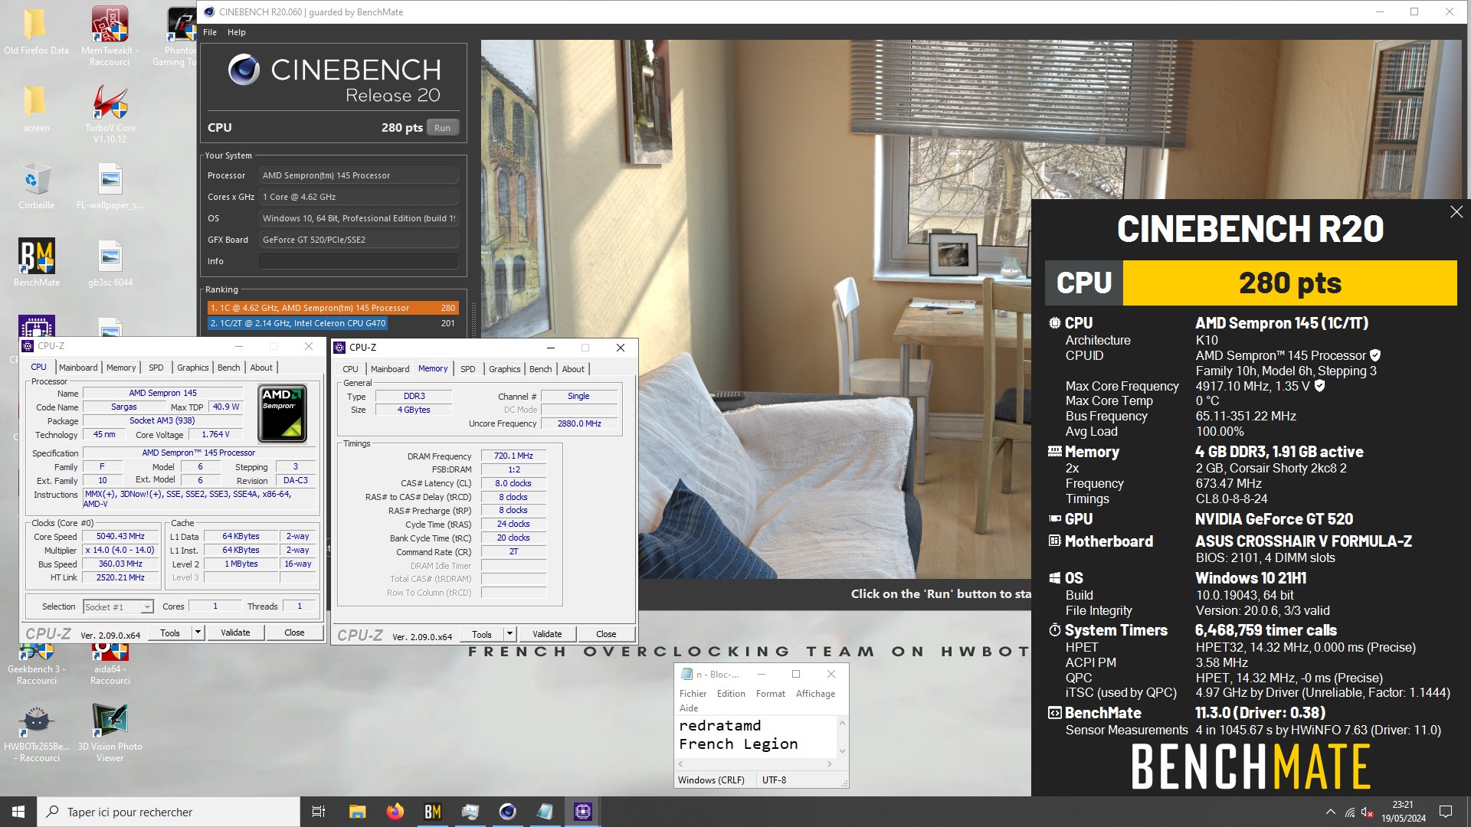Screen dimensions: 1471x827
Task: Open the screen folder on desktop
Action: [x=35, y=108]
